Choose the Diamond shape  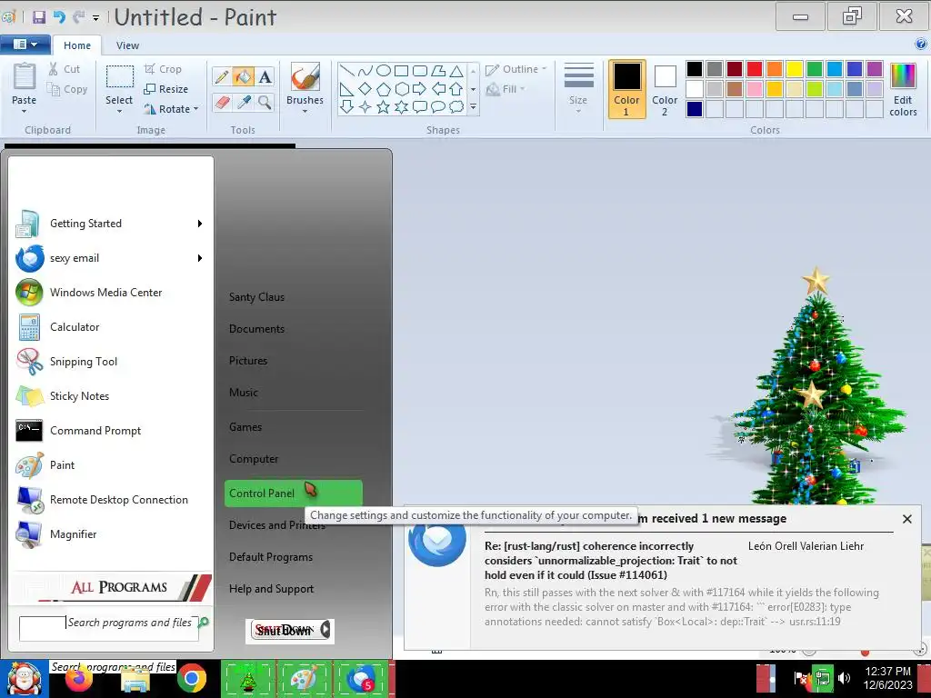365,89
